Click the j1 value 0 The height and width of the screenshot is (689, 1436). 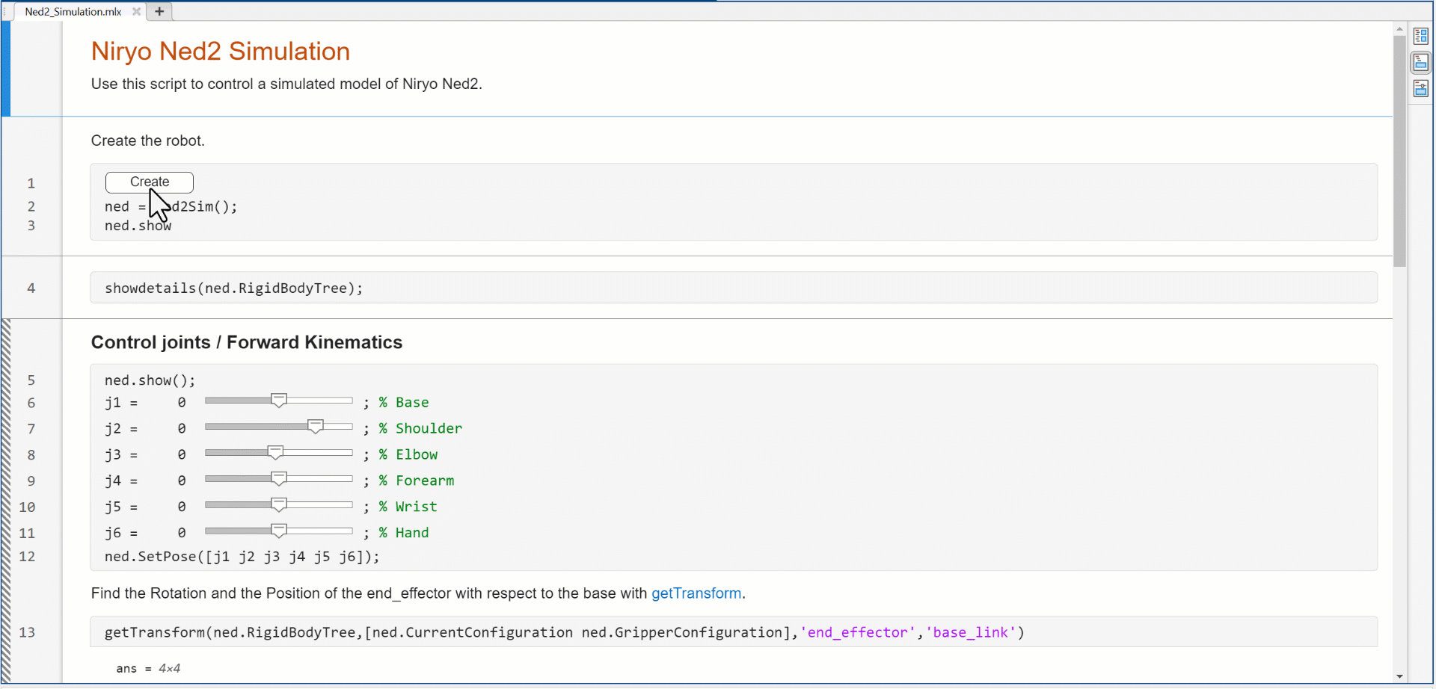coord(182,403)
